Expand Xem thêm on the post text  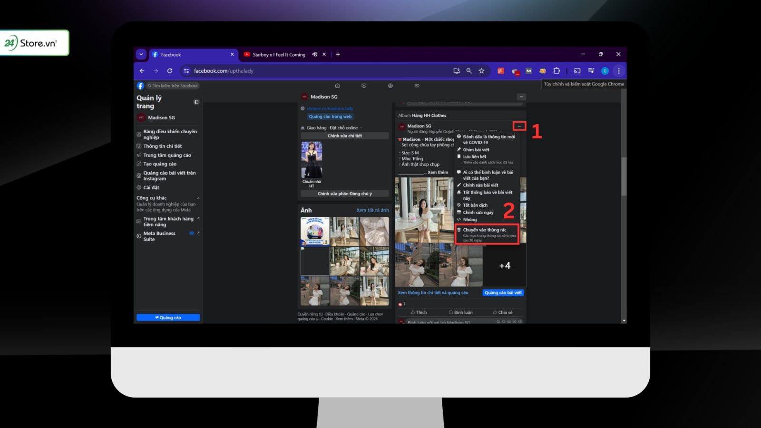[438, 172]
